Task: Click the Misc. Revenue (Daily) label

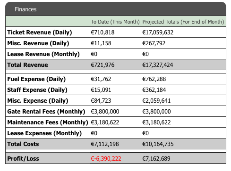Action: (x=38, y=43)
